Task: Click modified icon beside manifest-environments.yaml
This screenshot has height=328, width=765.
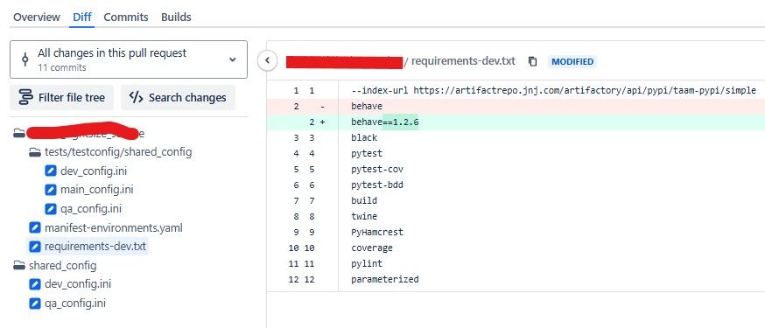Action: point(35,227)
